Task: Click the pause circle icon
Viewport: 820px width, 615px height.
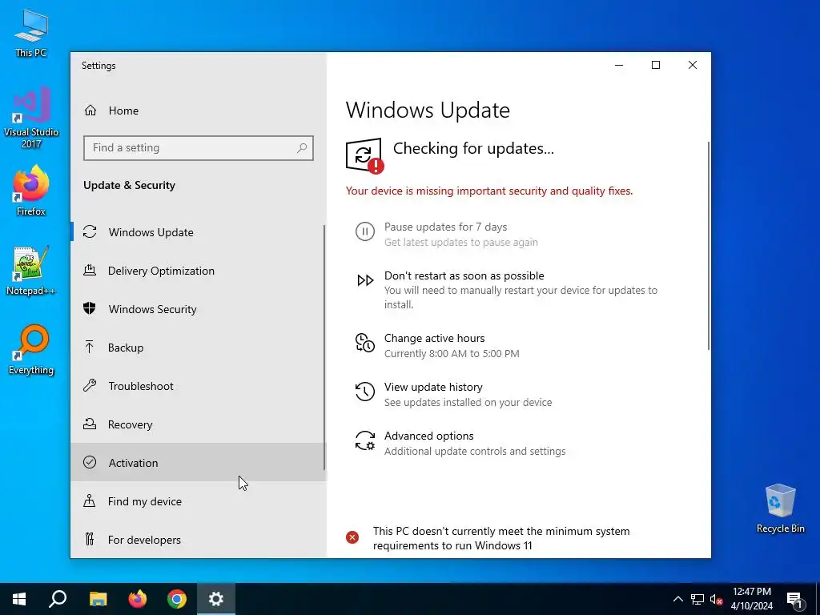Action: click(365, 231)
